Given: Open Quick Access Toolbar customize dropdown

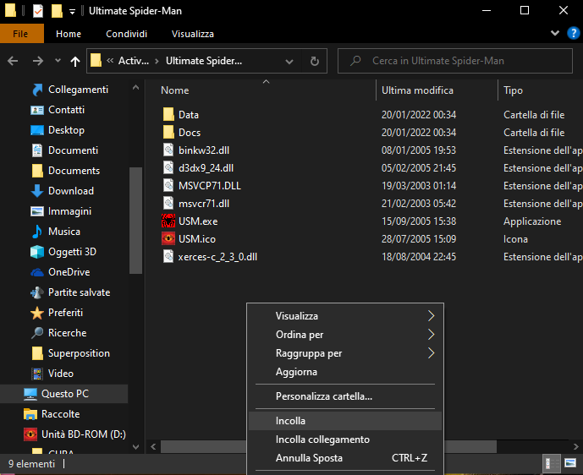Looking at the screenshot, I should (72, 12).
